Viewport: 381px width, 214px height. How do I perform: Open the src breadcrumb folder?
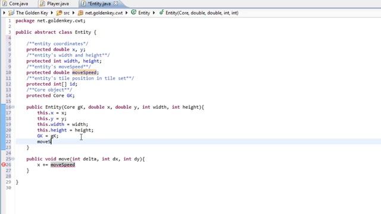click(x=67, y=13)
